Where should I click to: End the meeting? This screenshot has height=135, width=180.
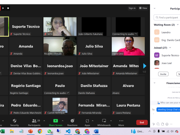click(142, 122)
